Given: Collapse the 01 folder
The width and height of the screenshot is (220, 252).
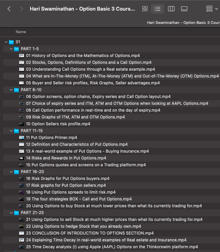Looking at the screenshot, I should pyautogui.click(x=6, y=42).
